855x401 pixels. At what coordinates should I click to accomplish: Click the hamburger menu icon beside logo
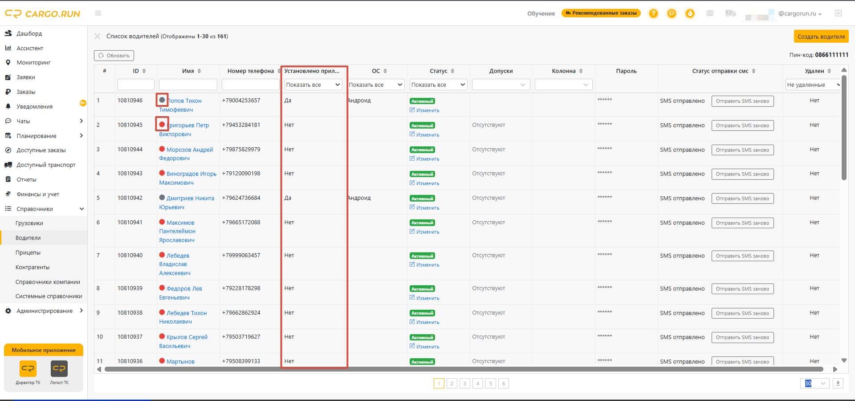pos(98,13)
